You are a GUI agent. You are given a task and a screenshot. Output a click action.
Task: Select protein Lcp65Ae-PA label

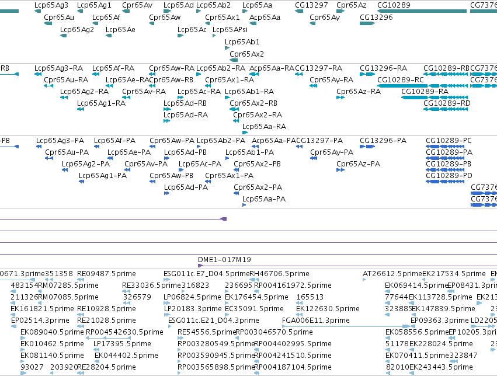pos(129,152)
